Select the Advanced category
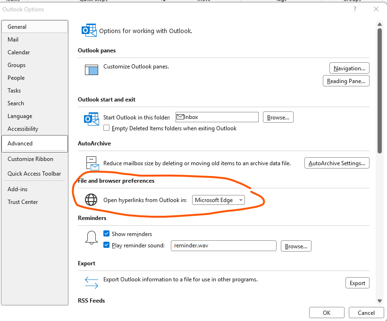Screen dimensions: 387x321 click(35, 144)
